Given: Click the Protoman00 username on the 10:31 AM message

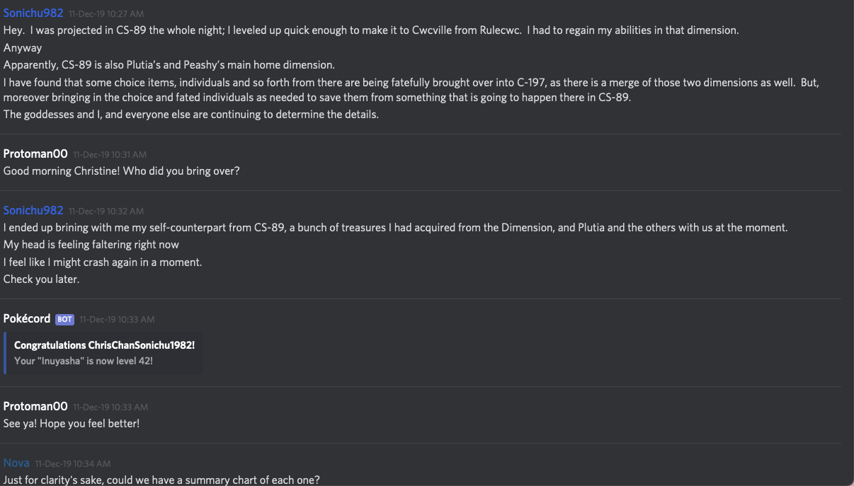Looking at the screenshot, I should pos(35,154).
